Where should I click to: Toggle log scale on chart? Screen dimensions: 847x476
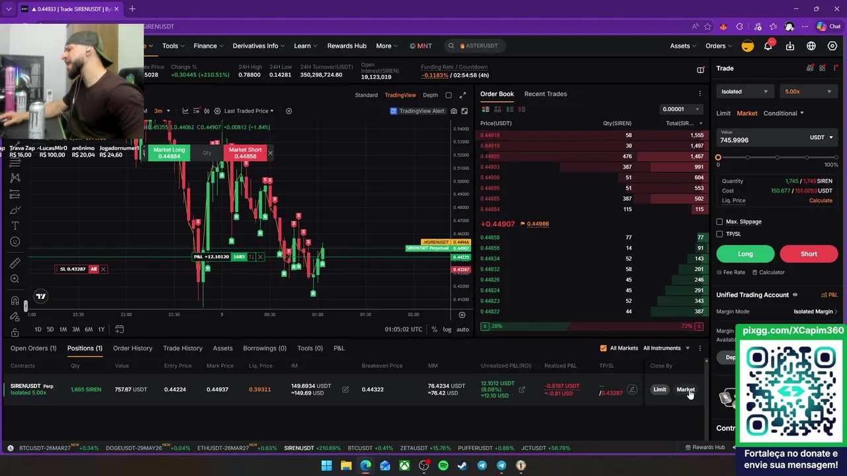(447, 329)
